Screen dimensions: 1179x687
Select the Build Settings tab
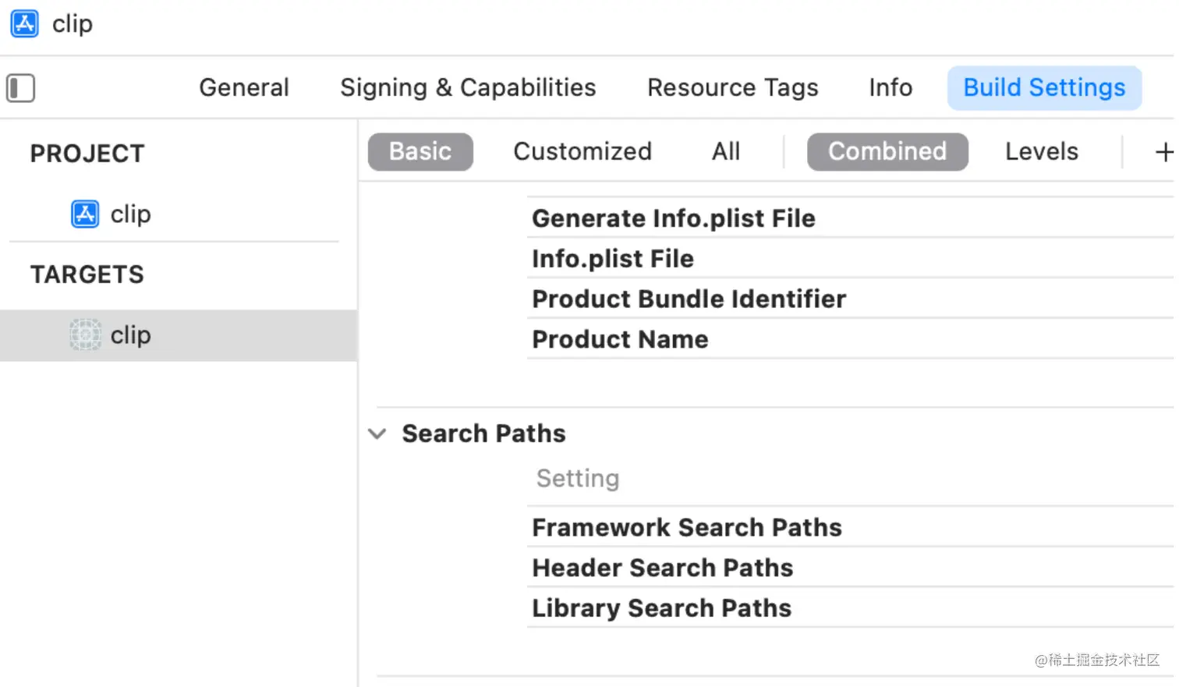1044,87
